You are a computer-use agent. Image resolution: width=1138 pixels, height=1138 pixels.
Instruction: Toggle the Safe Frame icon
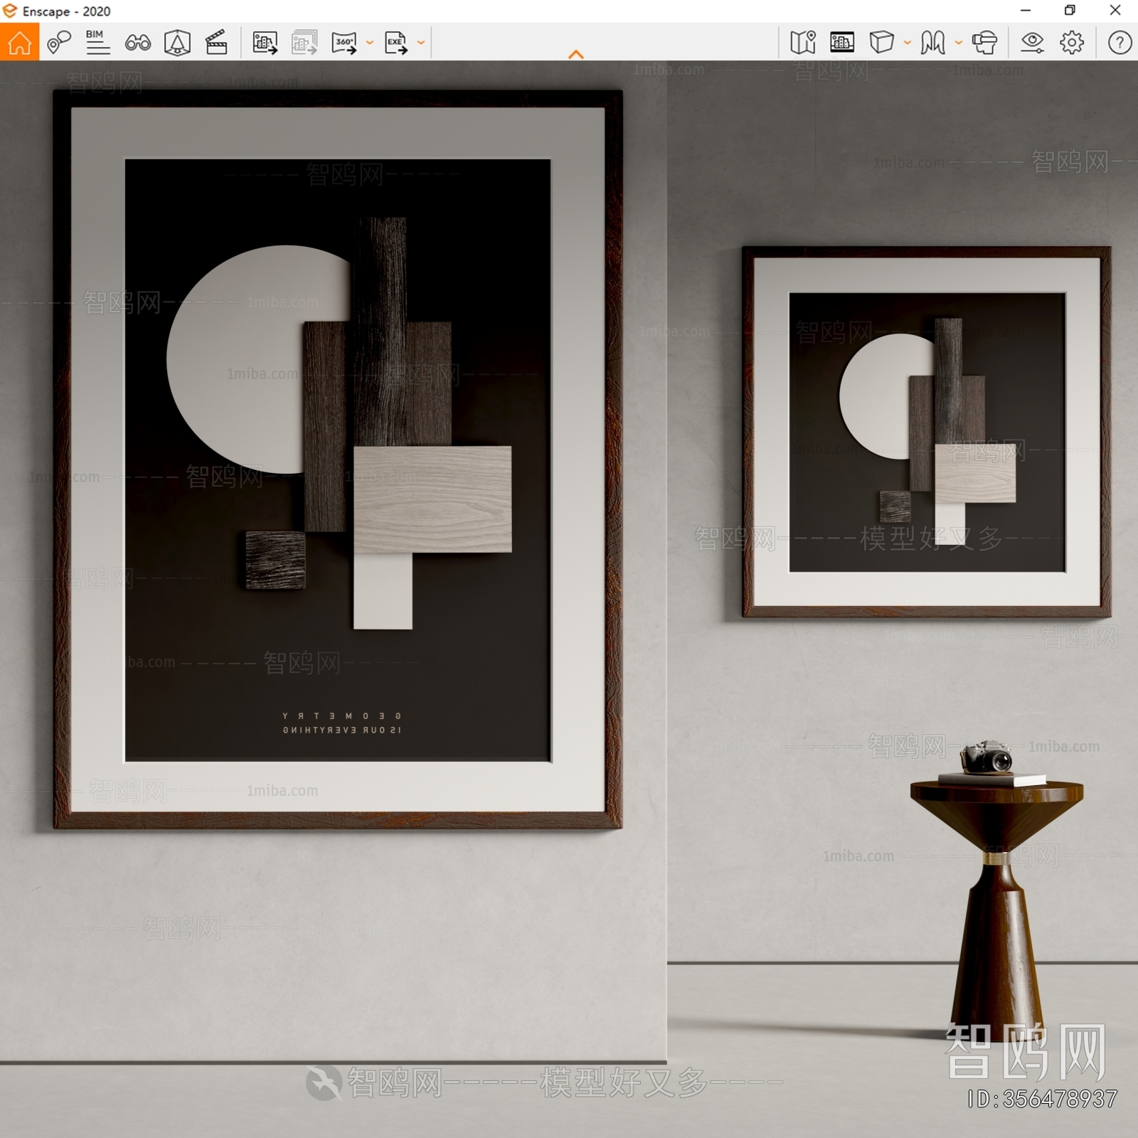pyautogui.click(x=177, y=43)
